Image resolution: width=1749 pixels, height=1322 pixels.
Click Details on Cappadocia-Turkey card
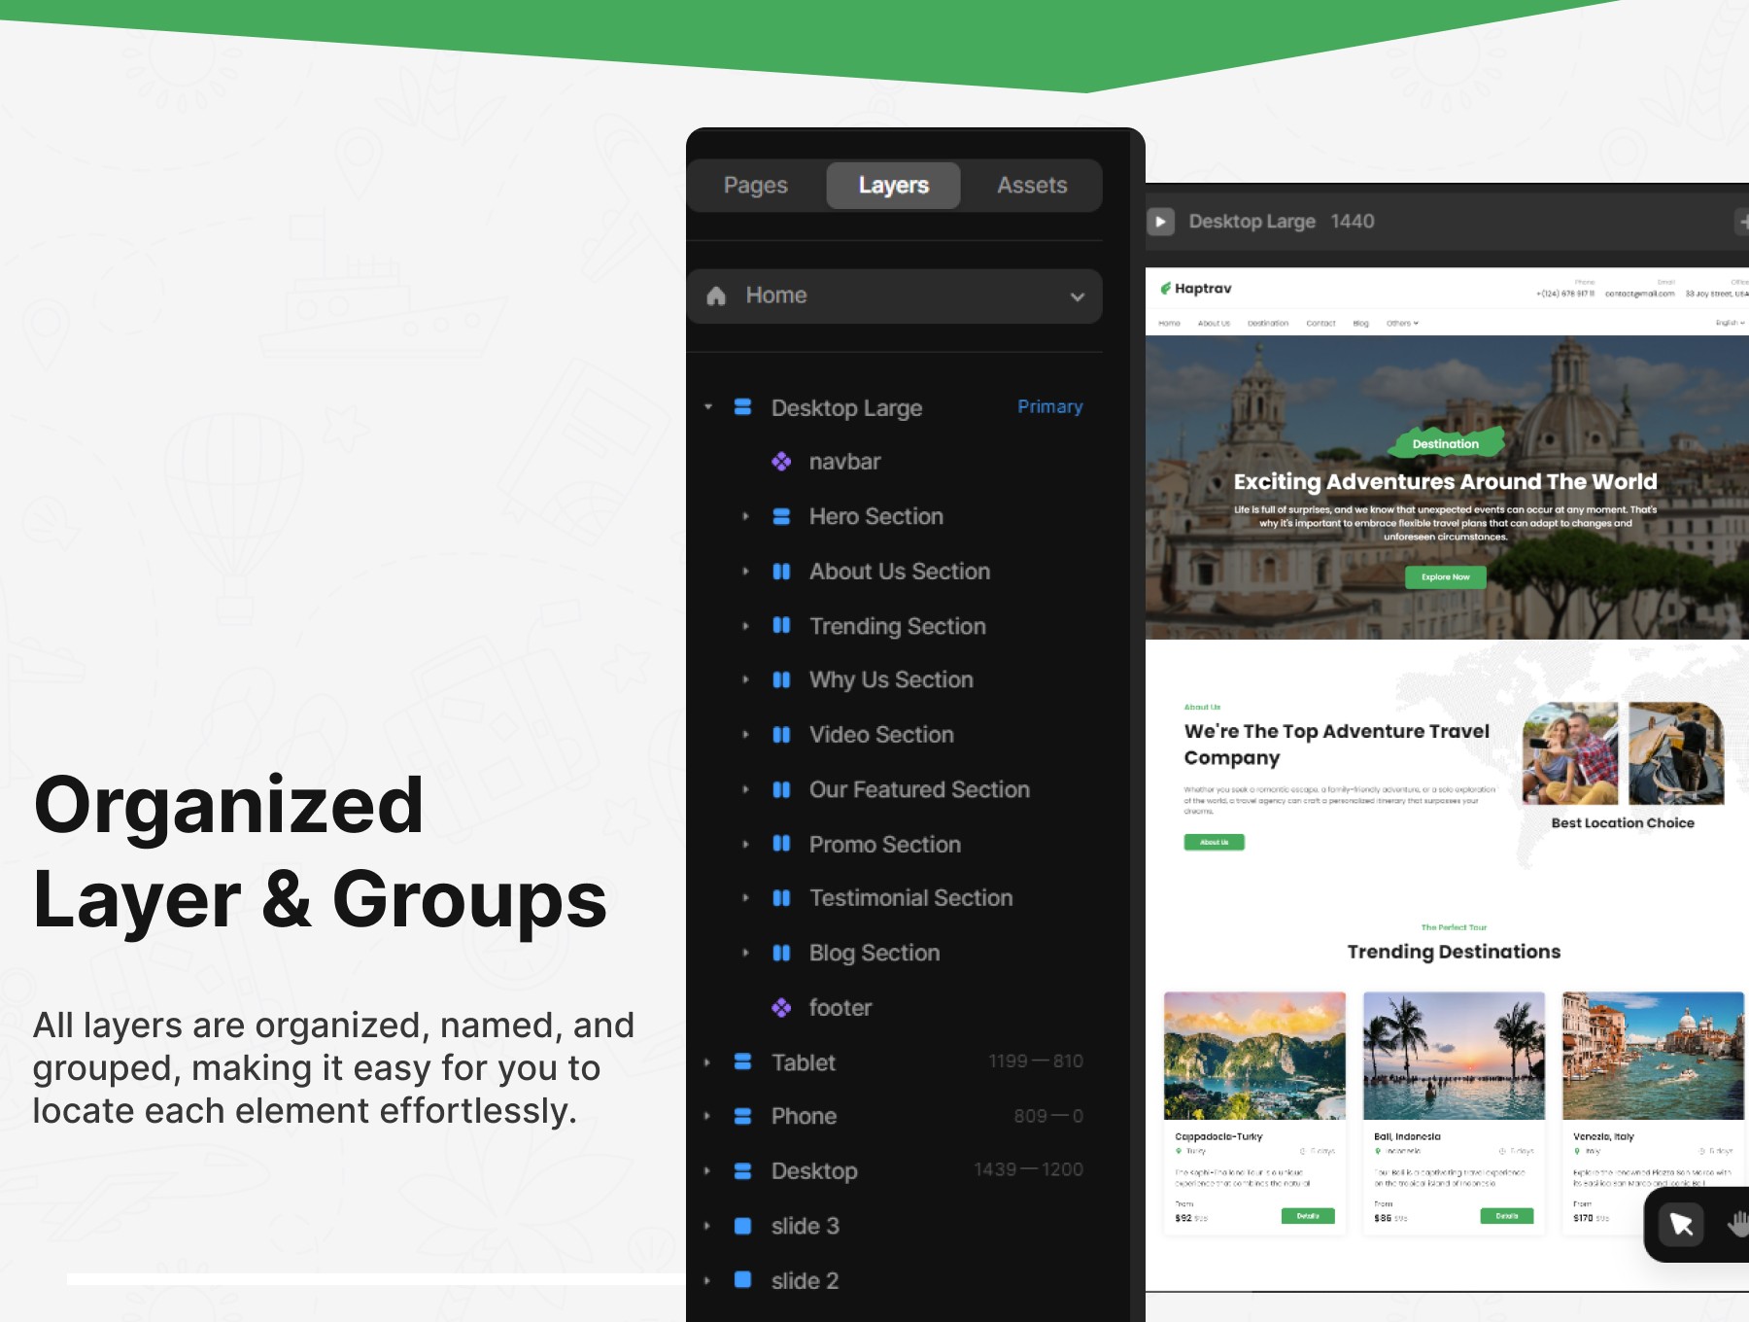coord(1308,1216)
